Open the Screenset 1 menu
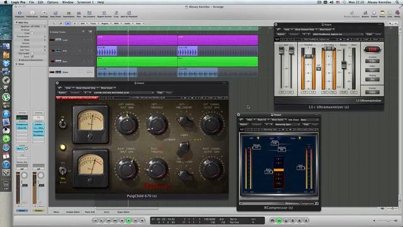This screenshot has width=403, height=227. point(86,2)
